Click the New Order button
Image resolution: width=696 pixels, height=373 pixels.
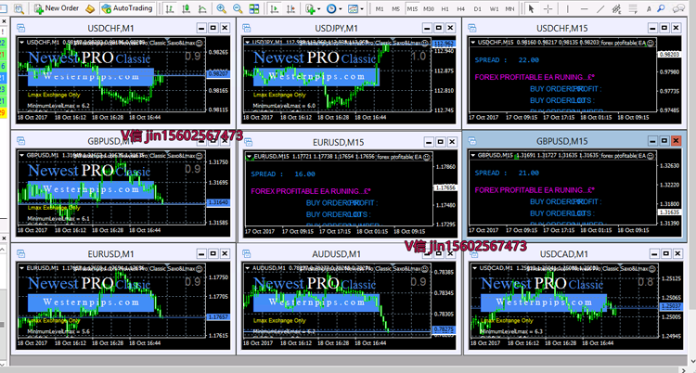tap(57, 8)
